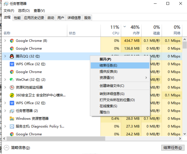The image size is (187, 154).
Task: Sort by the 0% 网络 column header
Action: coord(172,31)
